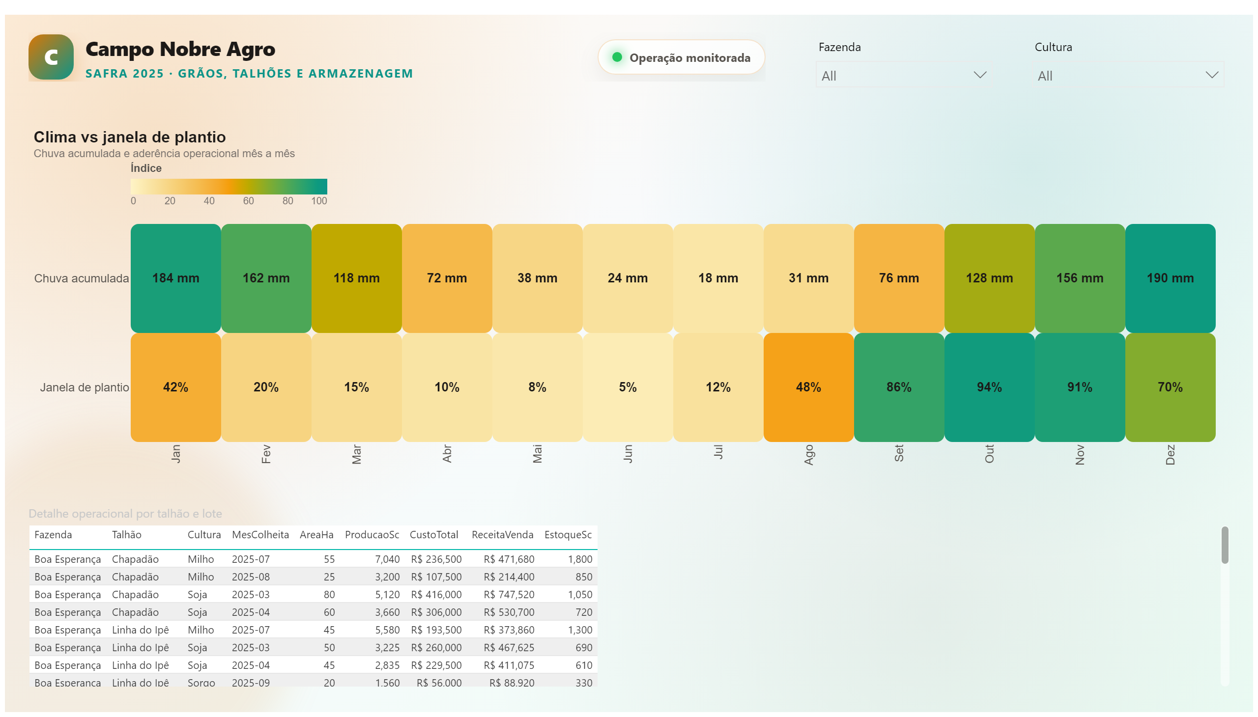Viewport: 1258px width, 717px height.
Task: Select the 10% planting window cell
Action: point(447,387)
